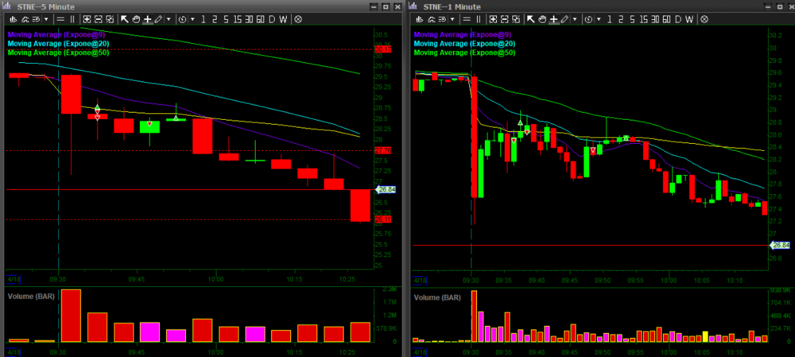Select the W weekly timeframe in 5 Minute chart
This screenshot has height=357, width=795.
point(282,18)
